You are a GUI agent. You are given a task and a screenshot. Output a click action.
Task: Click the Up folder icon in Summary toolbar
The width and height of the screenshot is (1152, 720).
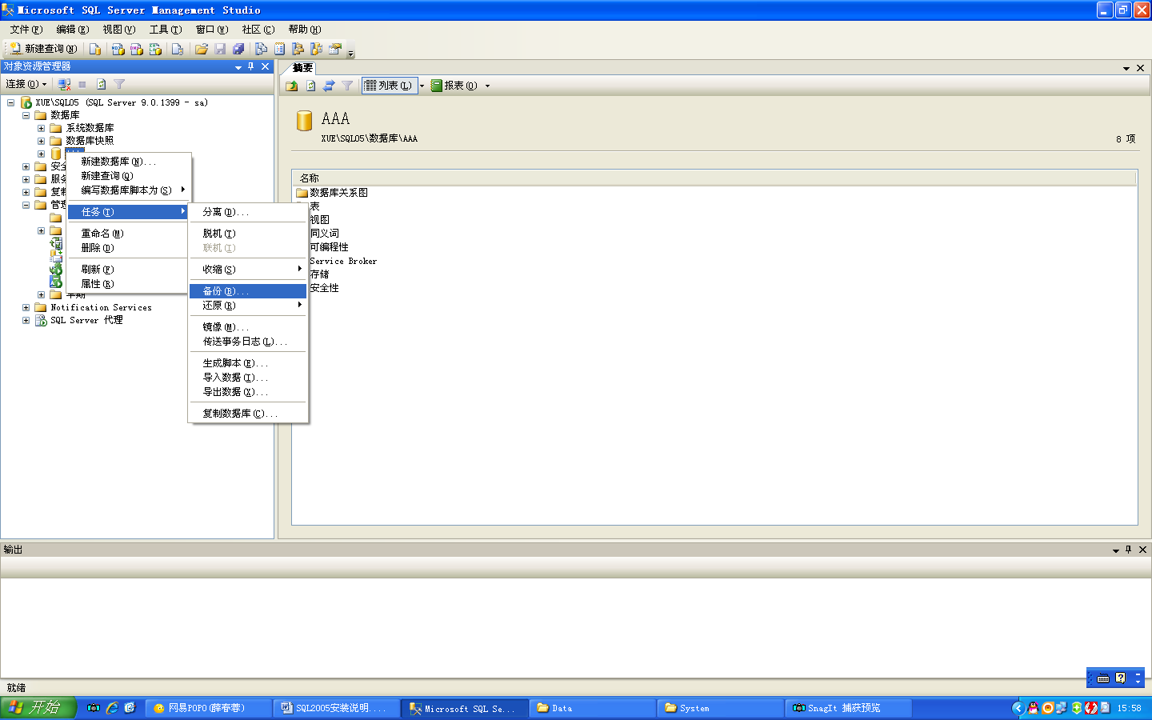coord(292,86)
